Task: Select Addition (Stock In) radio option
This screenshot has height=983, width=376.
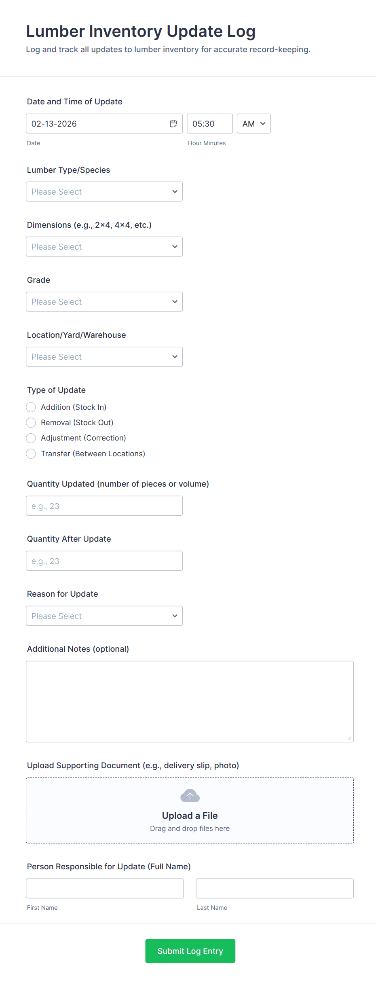Action: click(31, 407)
